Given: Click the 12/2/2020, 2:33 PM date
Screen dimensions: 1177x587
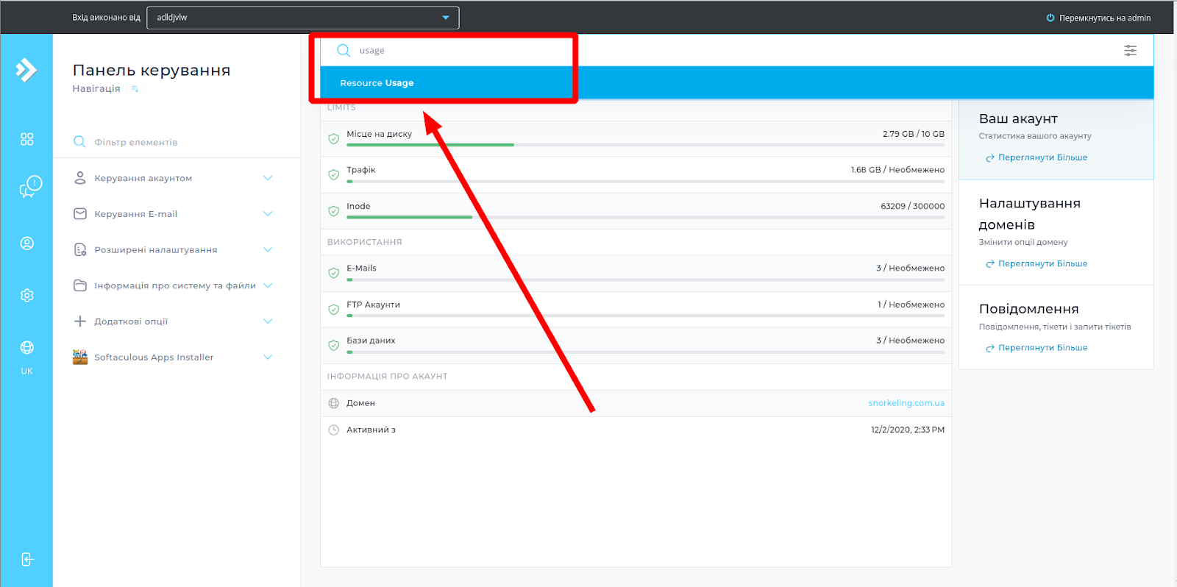Looking at the screenshot, I should point(908,430).
